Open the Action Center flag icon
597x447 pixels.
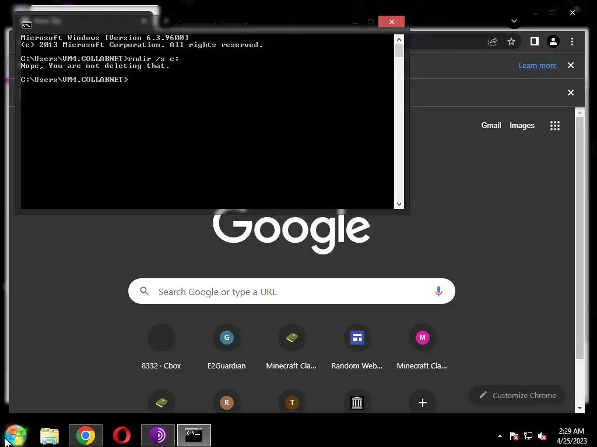pos(514,436)
